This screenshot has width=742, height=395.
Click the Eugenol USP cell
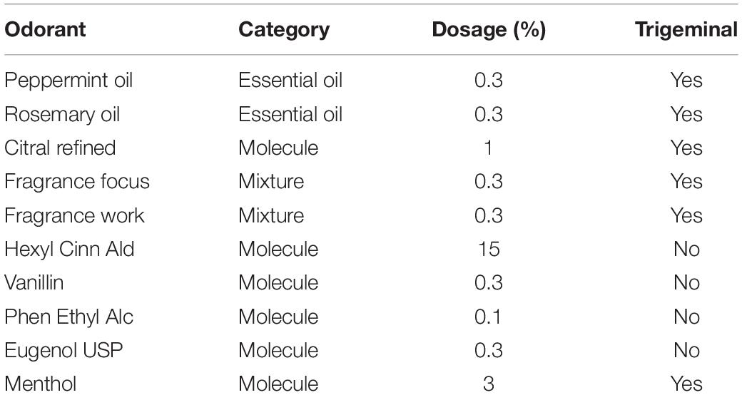63,351
